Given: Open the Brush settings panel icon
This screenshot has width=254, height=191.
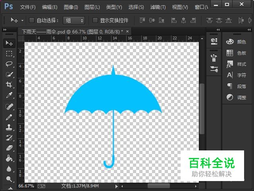Looking at the screenshot, I should click(x=214, y=69).
